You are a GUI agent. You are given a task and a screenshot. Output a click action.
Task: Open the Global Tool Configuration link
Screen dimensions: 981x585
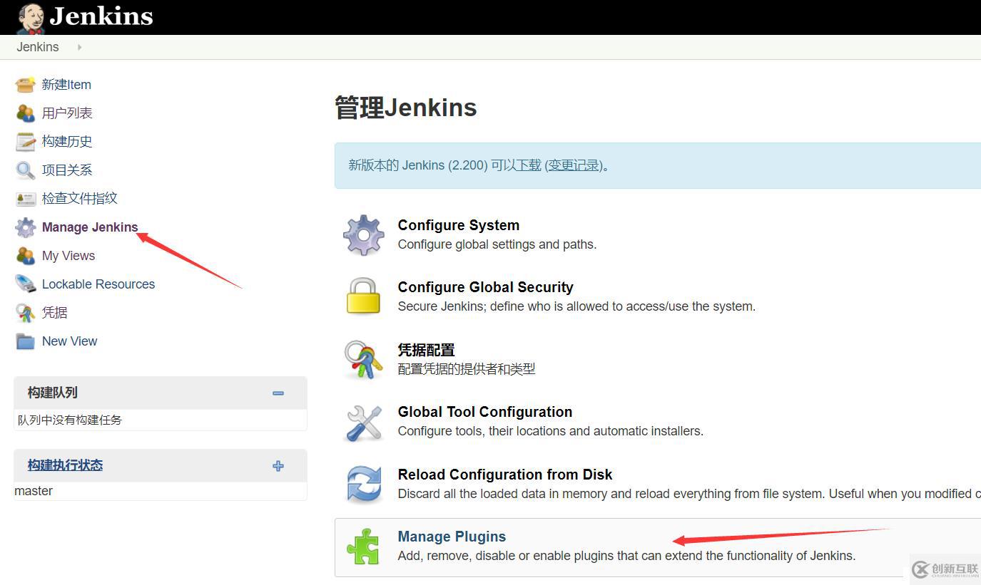[x=485, y=412]
